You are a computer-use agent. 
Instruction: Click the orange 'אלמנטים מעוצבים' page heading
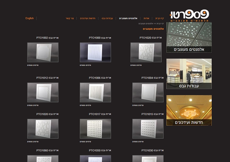click(x=153, y=29)
